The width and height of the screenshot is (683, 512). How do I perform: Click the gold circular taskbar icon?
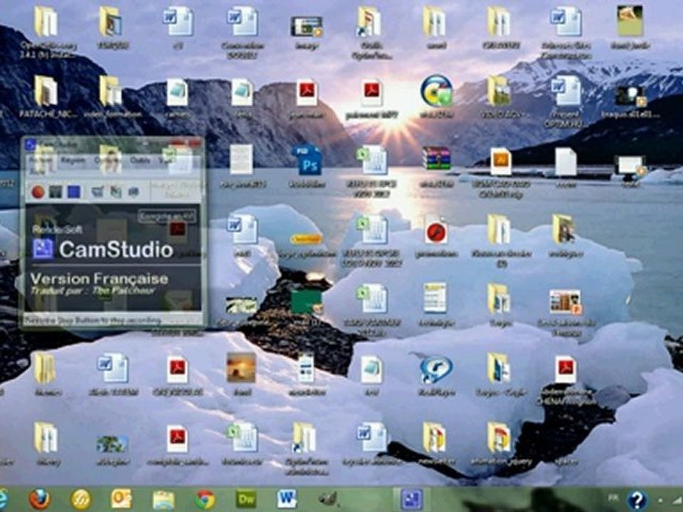(80, 499)
